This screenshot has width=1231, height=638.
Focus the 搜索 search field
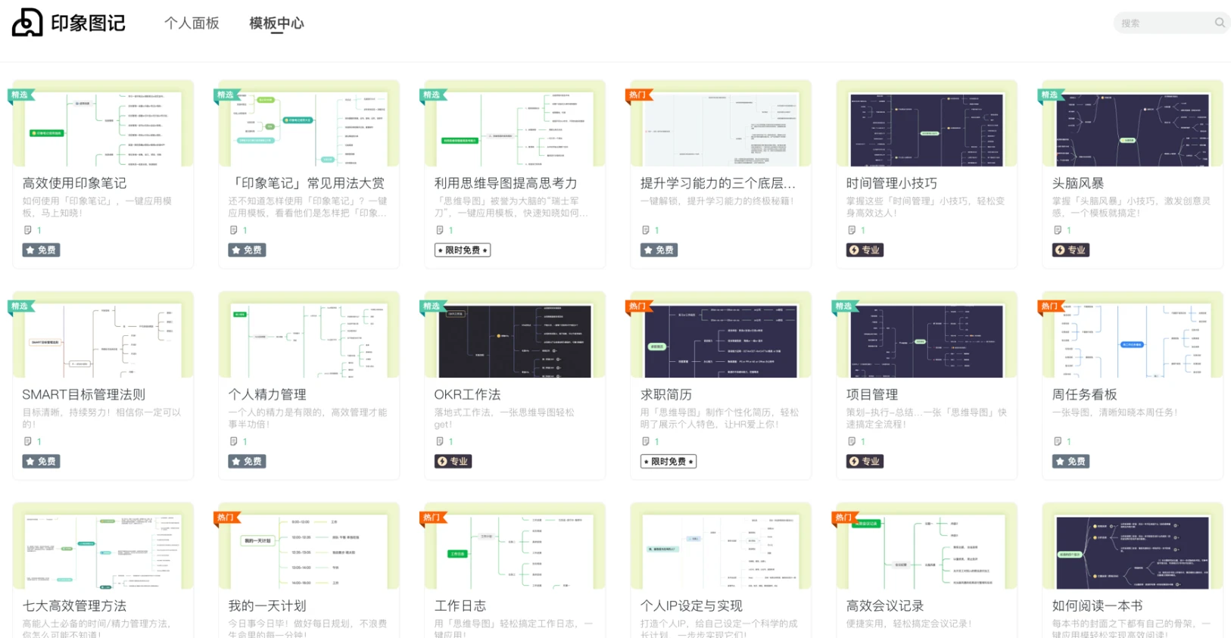(1171, 23)
